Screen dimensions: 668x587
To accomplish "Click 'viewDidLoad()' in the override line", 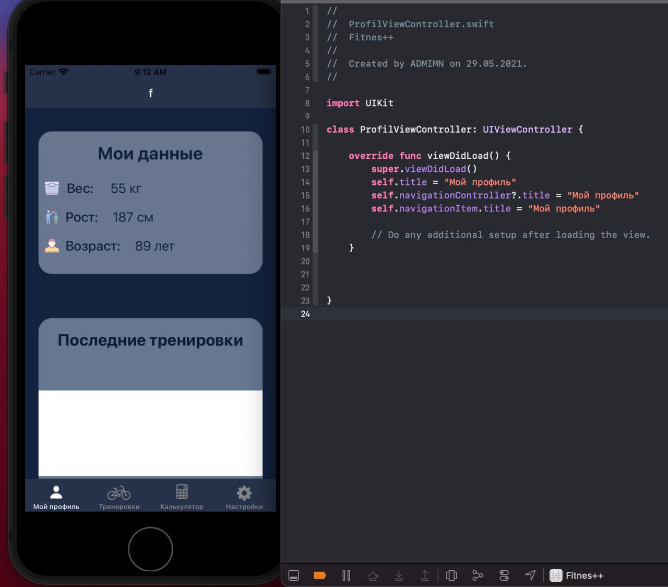I will (x=463, y=156).
